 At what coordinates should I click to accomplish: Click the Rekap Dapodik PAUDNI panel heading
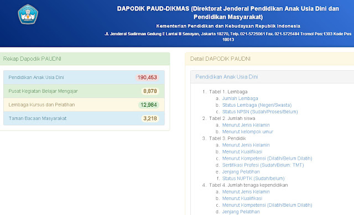coord(85,59)
